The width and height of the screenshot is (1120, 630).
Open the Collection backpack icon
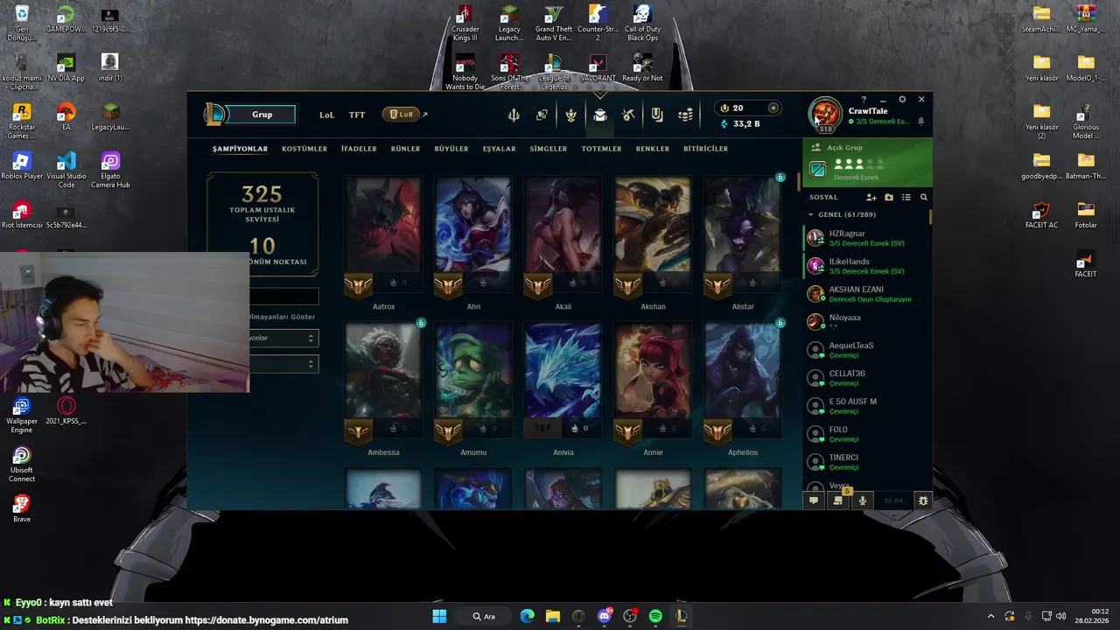(599, 115)
